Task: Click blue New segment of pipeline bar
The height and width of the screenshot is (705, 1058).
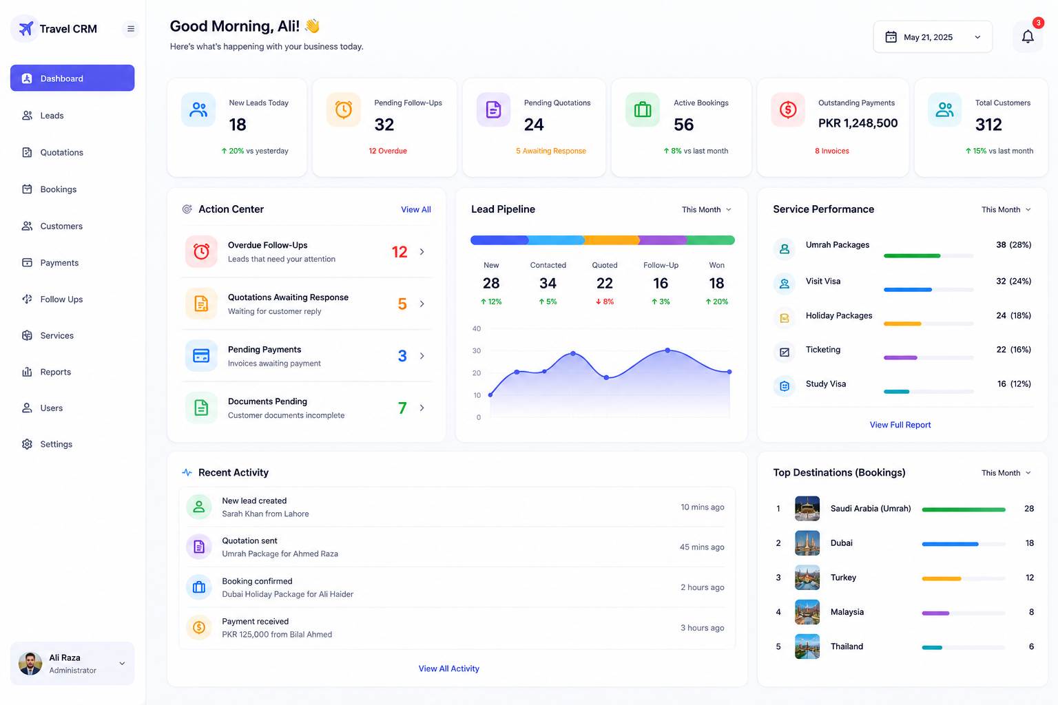Action: [499, 240]
